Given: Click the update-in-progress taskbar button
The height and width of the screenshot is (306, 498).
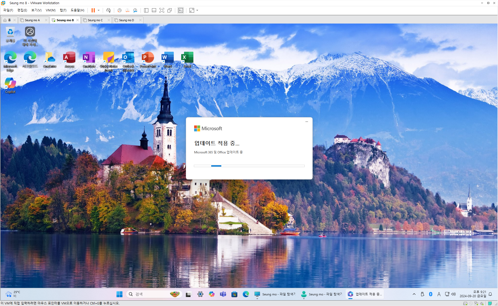Looking at the screenshot, I should (365, 294).
